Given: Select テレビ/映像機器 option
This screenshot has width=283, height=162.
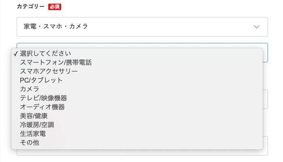Looking at the screenshot, I should click(137, 98).
